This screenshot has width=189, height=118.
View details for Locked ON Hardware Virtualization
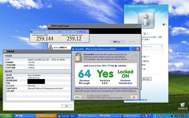pos(125,77)
